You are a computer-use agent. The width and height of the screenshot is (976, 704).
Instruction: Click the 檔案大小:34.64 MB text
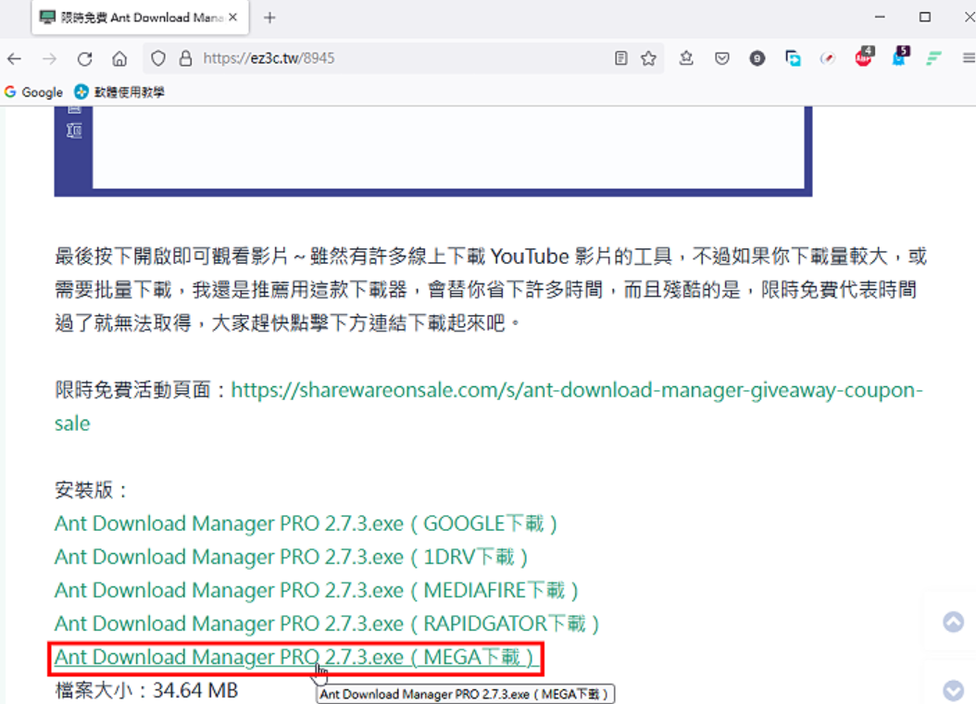(x=146, y=690)
